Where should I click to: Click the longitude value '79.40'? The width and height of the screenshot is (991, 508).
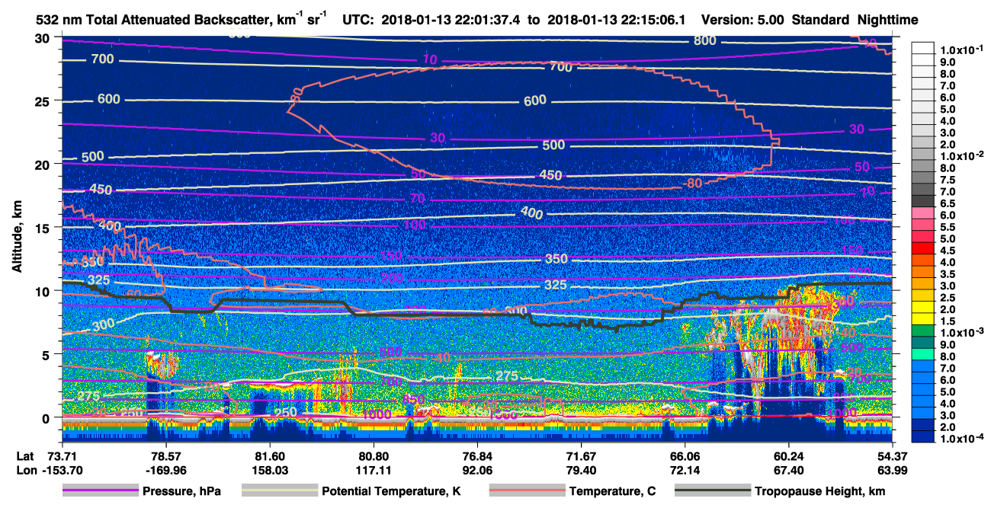coord(580,470)
